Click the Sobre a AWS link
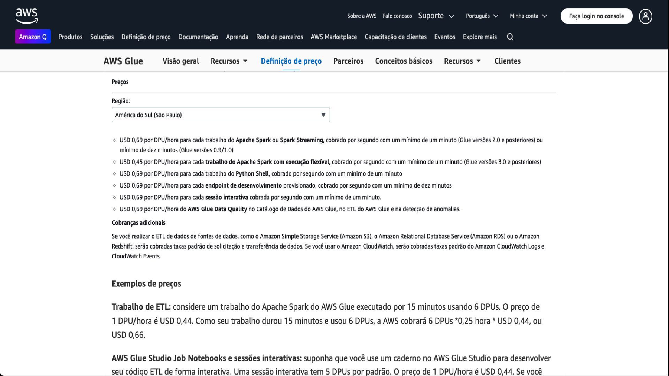 [362, 16]
